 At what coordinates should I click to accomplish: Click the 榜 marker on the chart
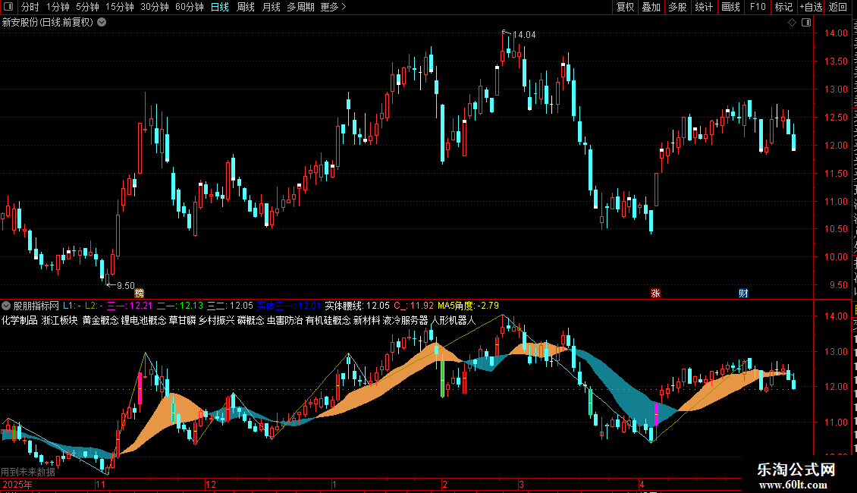[140, 293]
